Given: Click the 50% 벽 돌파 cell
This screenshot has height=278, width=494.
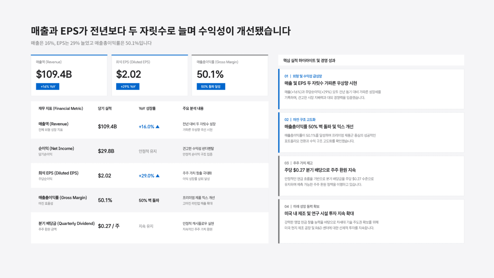Looking at the screenshot, I should click(x=149, y=200).
